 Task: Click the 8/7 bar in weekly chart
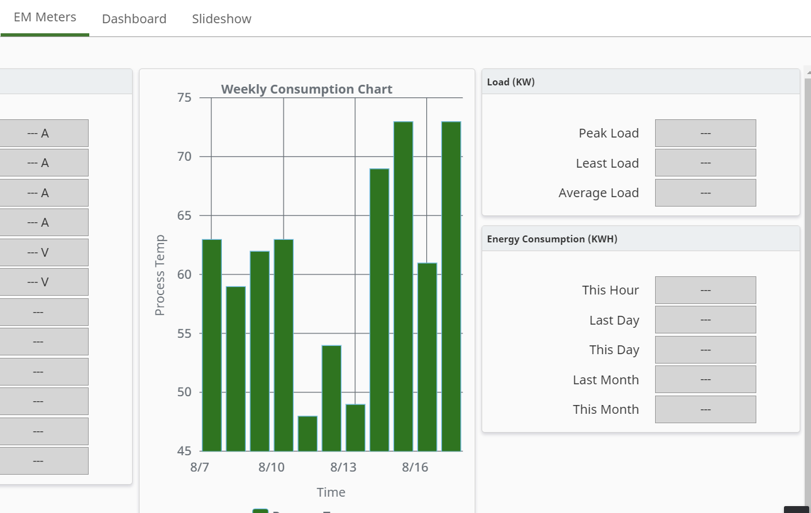(x=212, y=345)
